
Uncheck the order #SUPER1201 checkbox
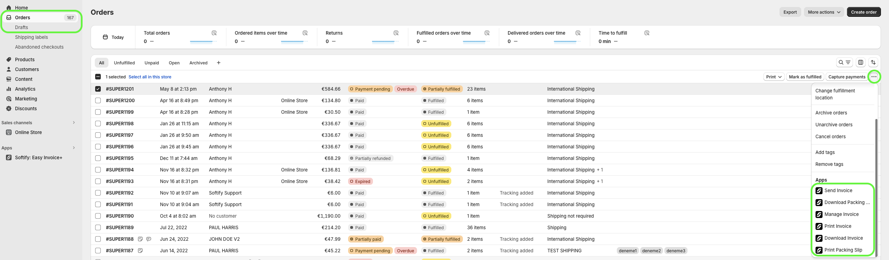click(98, 89)
